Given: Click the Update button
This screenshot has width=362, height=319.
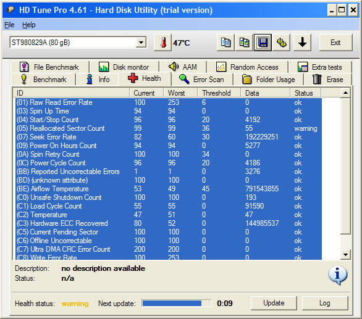Looking at the screenshot, I should pyautogui.click(x=274, y=303).
